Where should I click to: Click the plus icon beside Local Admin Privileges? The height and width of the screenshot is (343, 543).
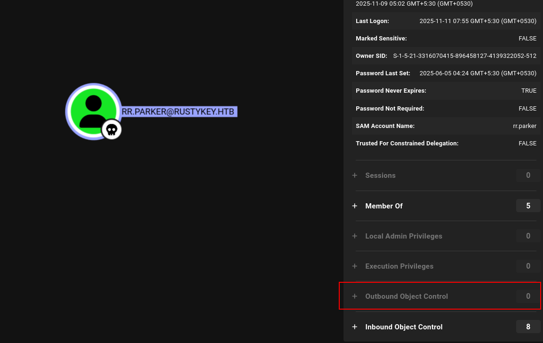coord(355,236)
